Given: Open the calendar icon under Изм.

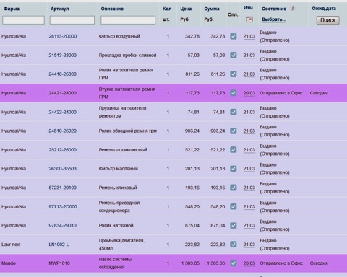Looking at the screenshot, I should [249, 19].
